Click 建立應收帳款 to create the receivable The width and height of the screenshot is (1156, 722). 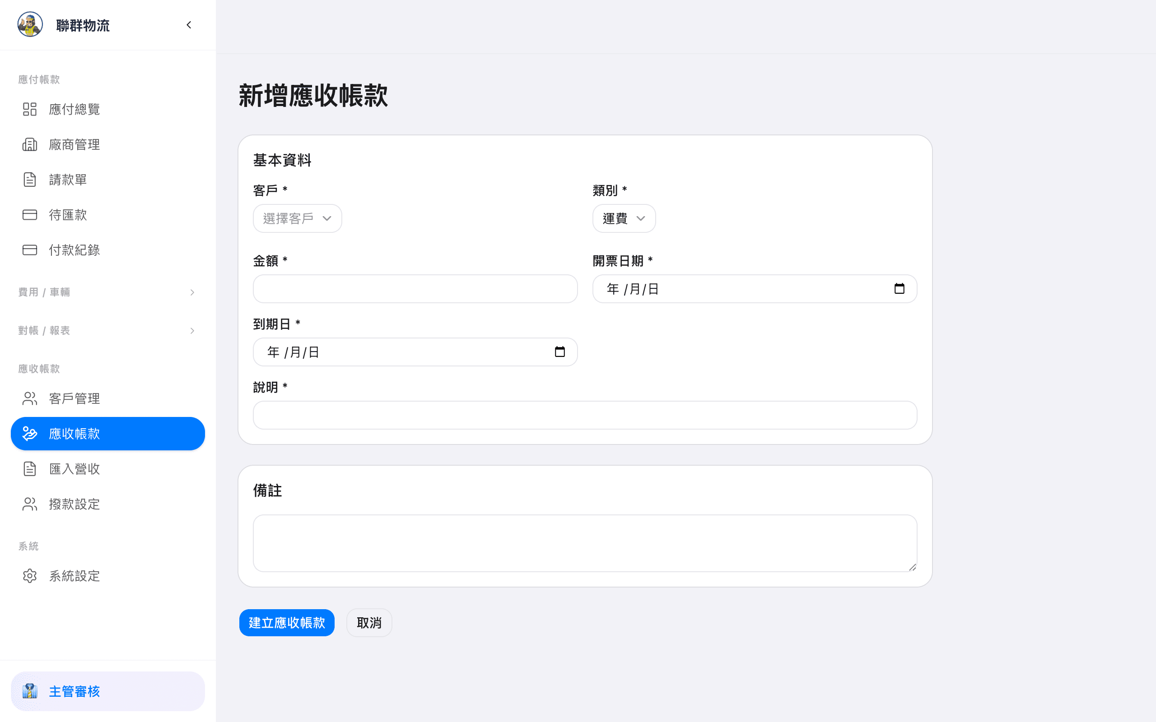pyautogui.click(x=287, y=622)
